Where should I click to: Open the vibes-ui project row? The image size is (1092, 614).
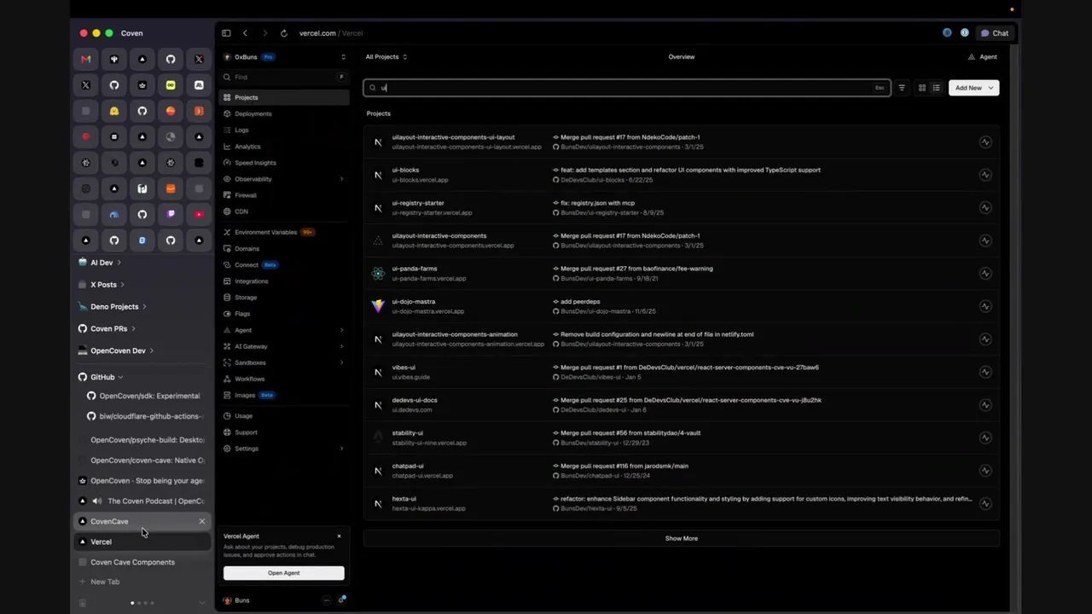[x=682, y=372]
